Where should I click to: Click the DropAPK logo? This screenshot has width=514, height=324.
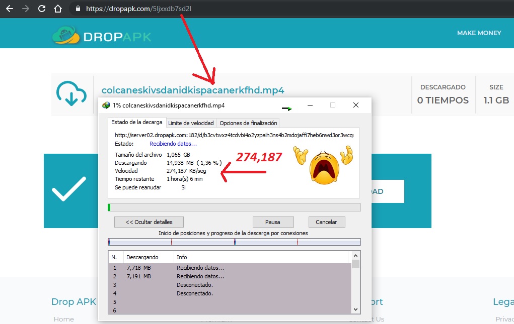coord(102,35)
